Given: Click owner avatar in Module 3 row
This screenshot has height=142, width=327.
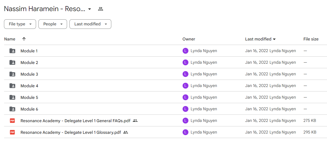Looking at the screenshot, I should coord(185,74).
